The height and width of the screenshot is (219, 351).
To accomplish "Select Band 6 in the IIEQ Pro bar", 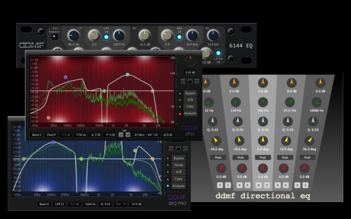I will (44, 204).
